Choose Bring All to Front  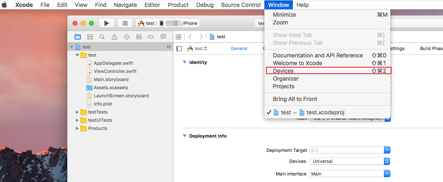tap(328, 99)
